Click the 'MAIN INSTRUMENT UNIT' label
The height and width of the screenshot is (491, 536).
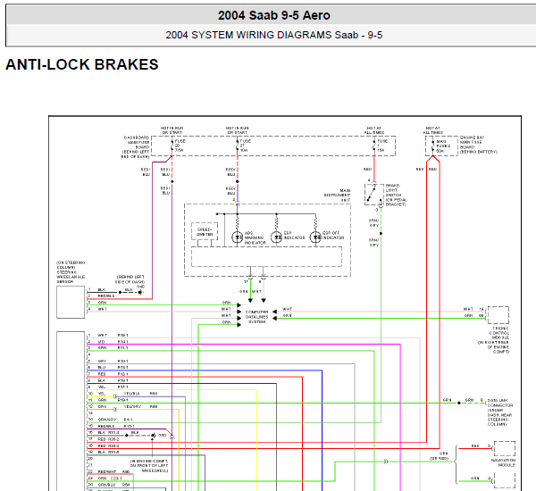coord(337,196)
